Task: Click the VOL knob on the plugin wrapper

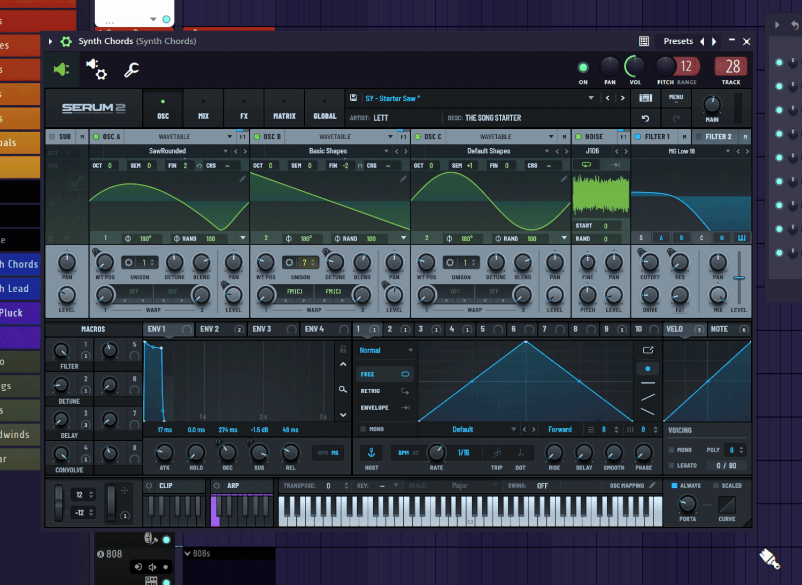Action: pos(635,67)
